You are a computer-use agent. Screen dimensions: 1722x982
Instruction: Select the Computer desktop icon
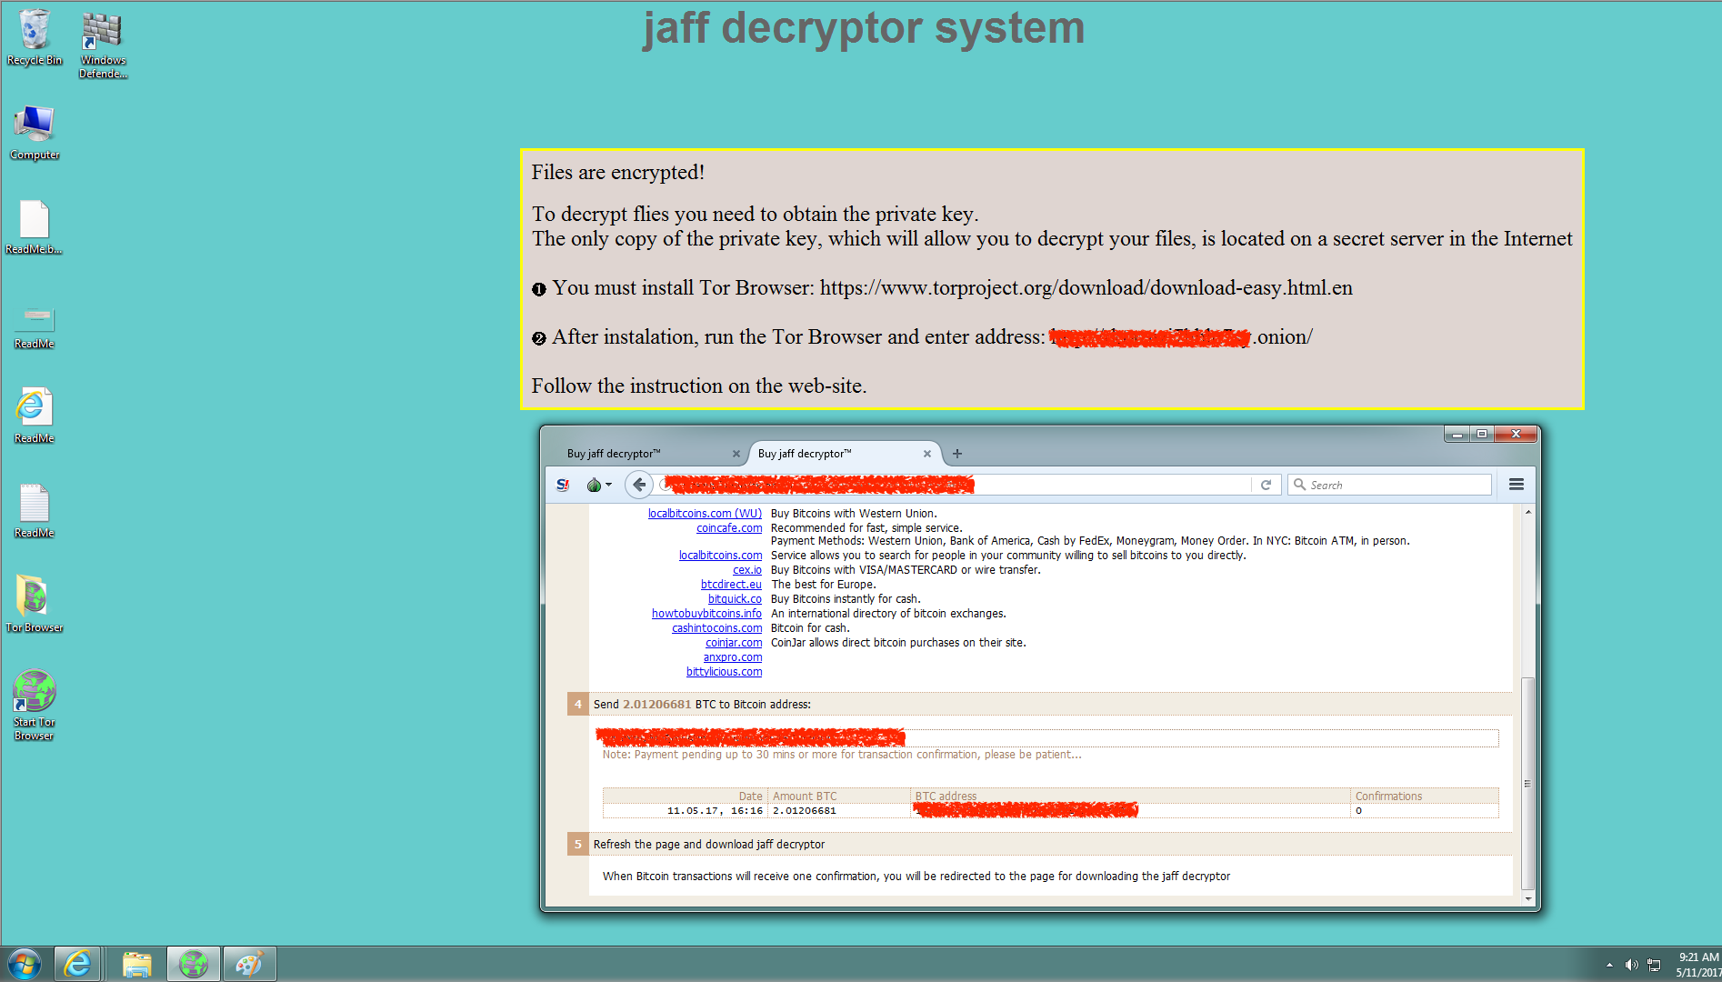tap(35, 132)
